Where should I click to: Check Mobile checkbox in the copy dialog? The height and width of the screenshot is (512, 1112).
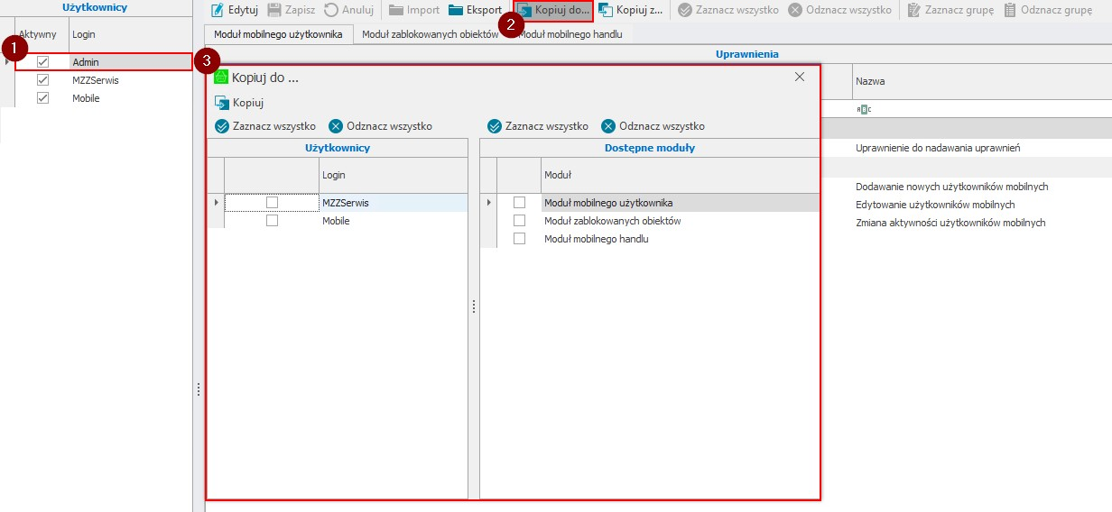click(x=272, y=221)
